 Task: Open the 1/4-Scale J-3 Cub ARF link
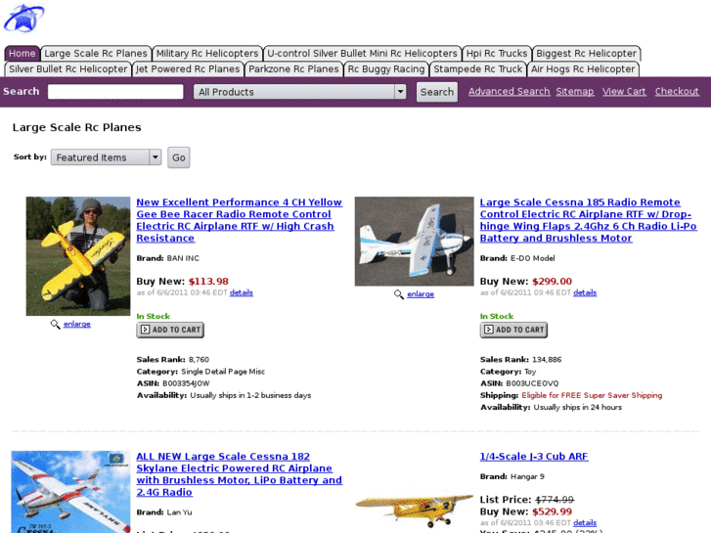click(534, 457)
